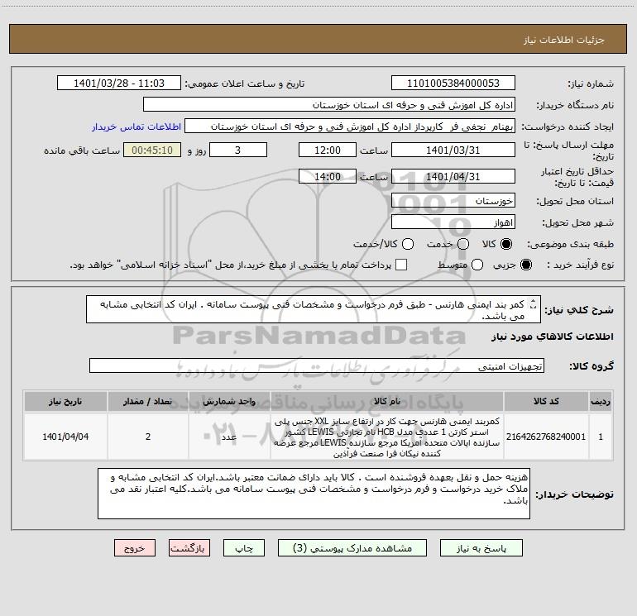Click the announcement date field 1401/03/28 - 11:03
Screen dimensions: 637x616
coord(118,83)
